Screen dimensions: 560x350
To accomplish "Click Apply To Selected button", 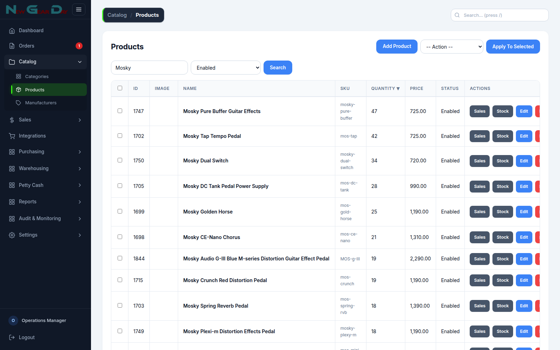I will [x=513, y=47].
